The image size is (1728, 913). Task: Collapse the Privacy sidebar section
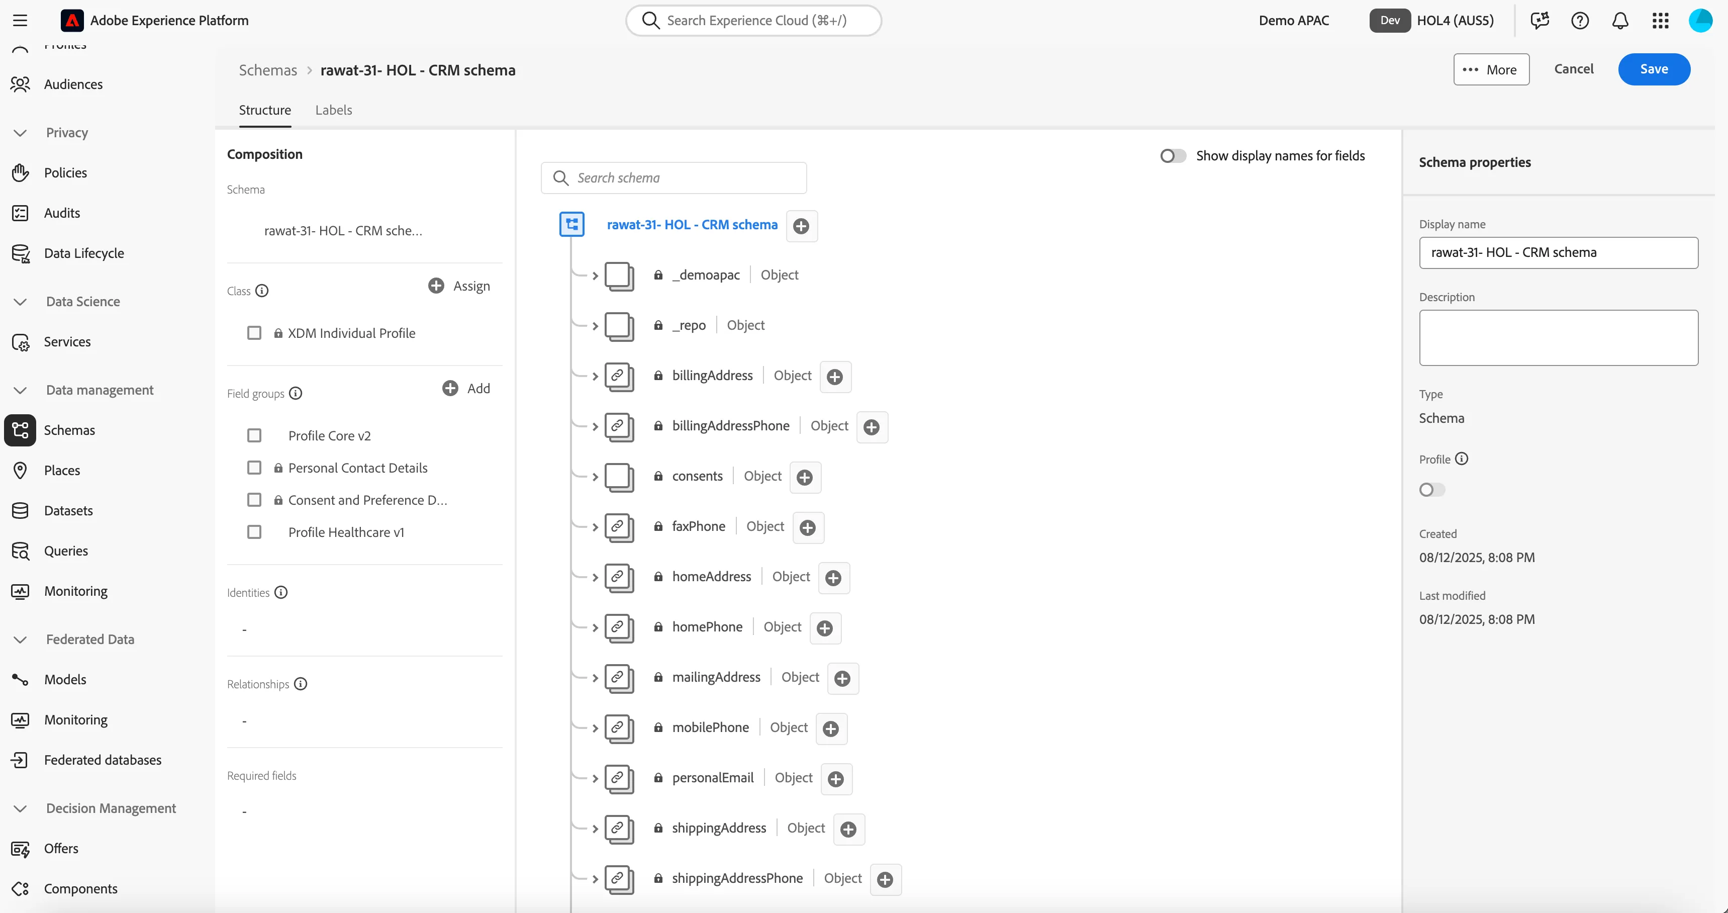(20, 133)
